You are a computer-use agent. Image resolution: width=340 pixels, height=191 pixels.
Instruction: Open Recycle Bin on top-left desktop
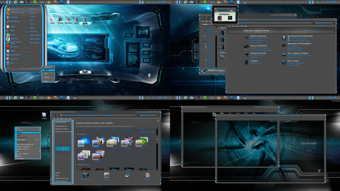pos(149,76)
